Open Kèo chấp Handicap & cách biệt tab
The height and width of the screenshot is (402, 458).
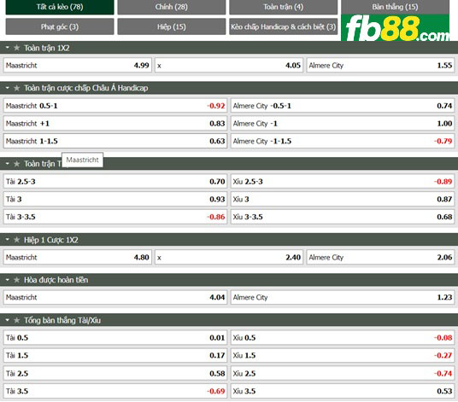tap(284, 26)
